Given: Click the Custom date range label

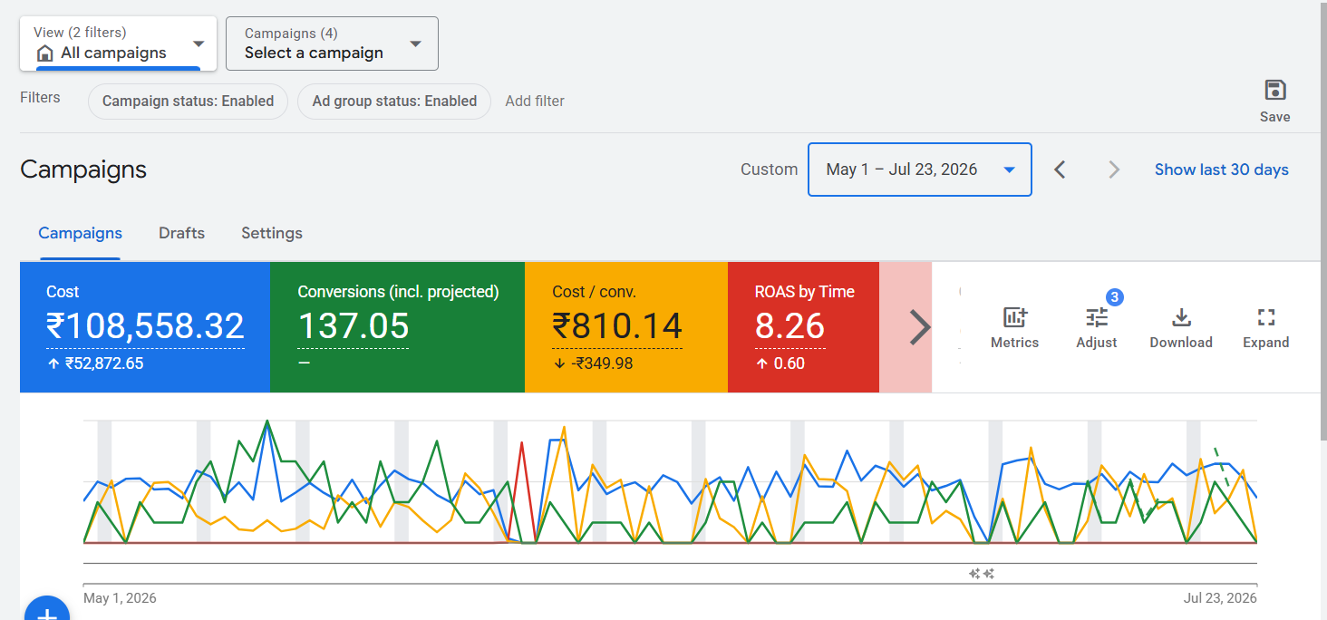Looking at the screenshot, I should pyautogui.click(x=769, y=170).
